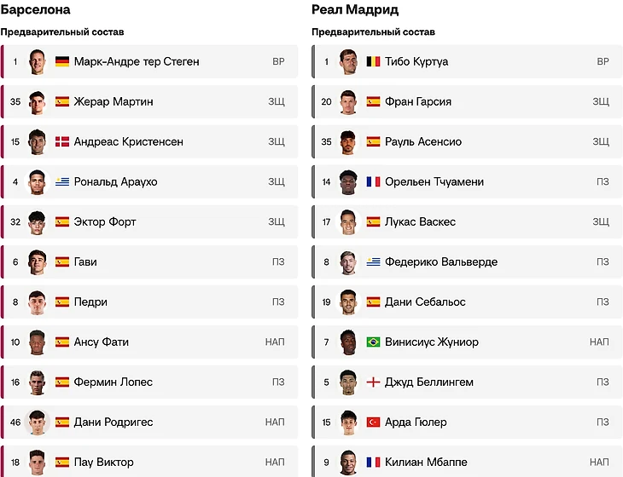Open Pedri's player photo
This screenshot has width=623, height=477.
point(37,302)
